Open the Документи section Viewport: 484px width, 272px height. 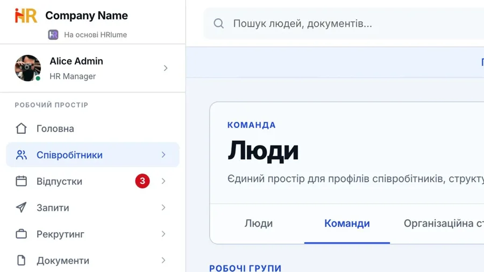pos(92,260)
